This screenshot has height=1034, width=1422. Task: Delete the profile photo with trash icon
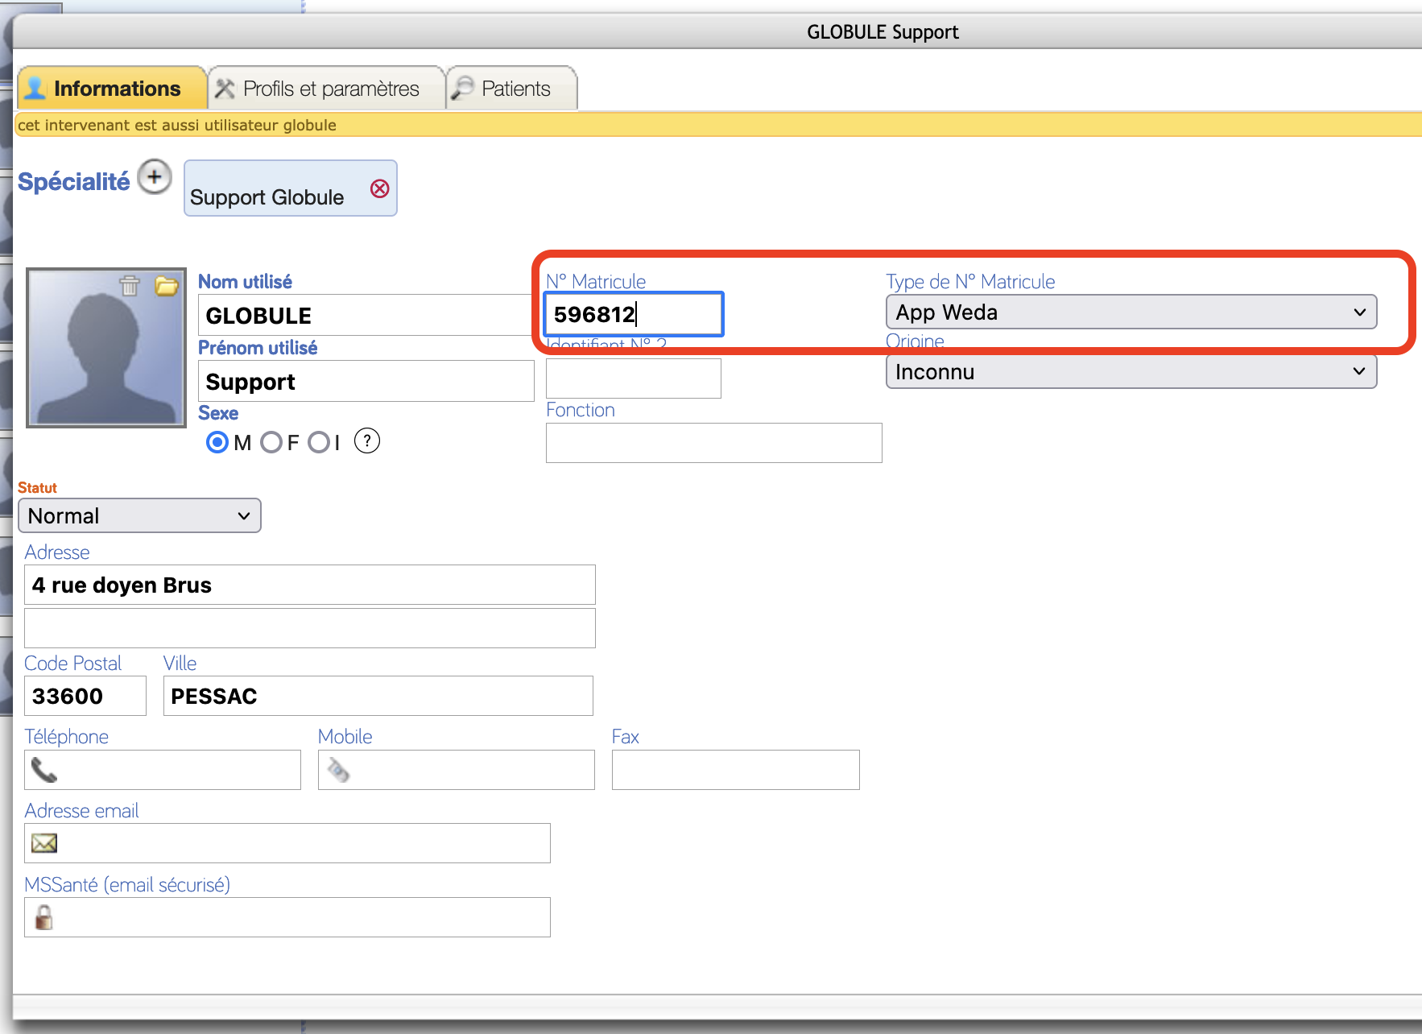pos(130,286)
